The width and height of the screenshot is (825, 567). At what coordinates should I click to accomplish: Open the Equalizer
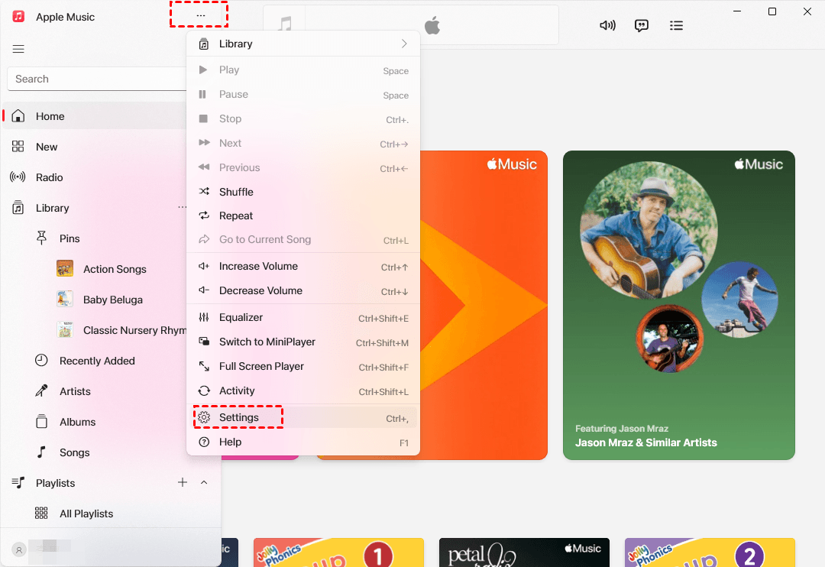[x=303, y=317]
